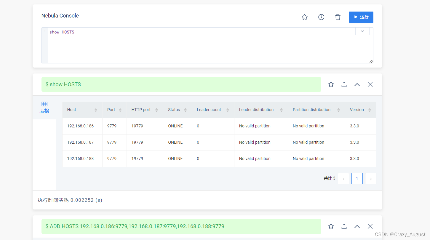Viewport: 430px width, 240px height.
Task: Close the ADD HOSTS result panel
Action: pyautogui.click(x=370, y=226)
